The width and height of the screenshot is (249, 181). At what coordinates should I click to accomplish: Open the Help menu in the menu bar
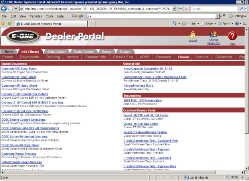pyautogui.click(x=60, y=16)
